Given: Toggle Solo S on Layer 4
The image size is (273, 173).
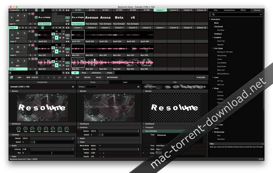Looking at the screenshot, I should (24, 16).
